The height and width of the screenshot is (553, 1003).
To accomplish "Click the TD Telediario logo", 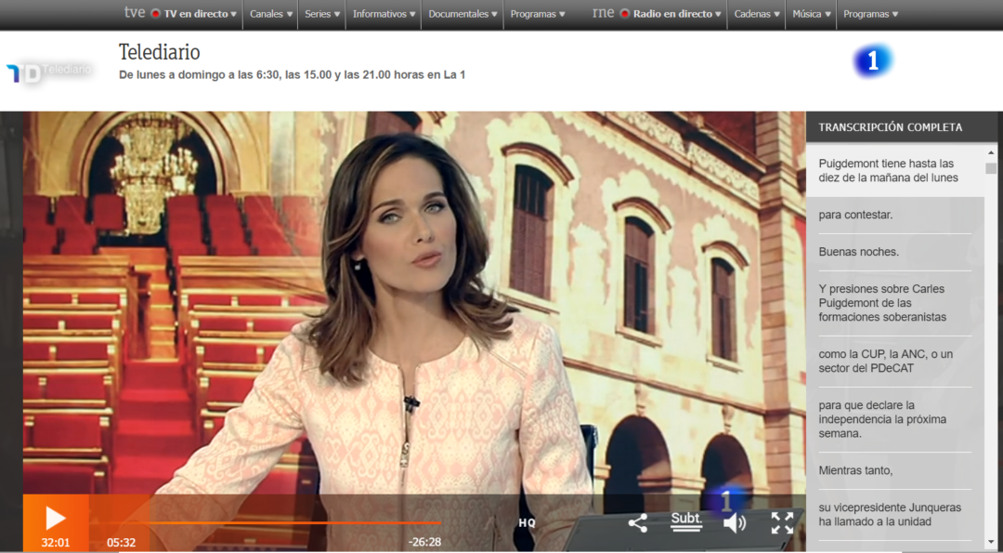I will click(48, 72).
